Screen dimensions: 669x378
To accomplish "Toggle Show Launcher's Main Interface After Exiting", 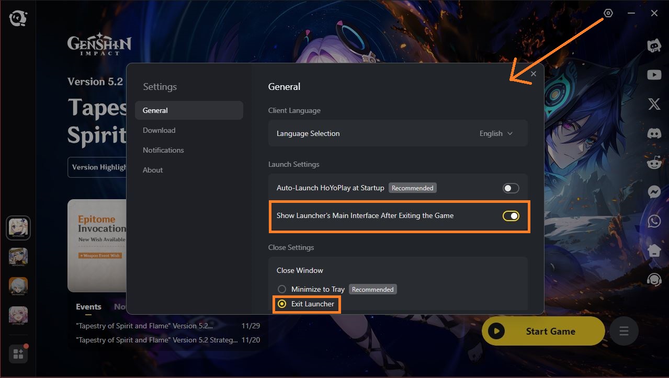I will pyautogui.click(x=511, y=216).
